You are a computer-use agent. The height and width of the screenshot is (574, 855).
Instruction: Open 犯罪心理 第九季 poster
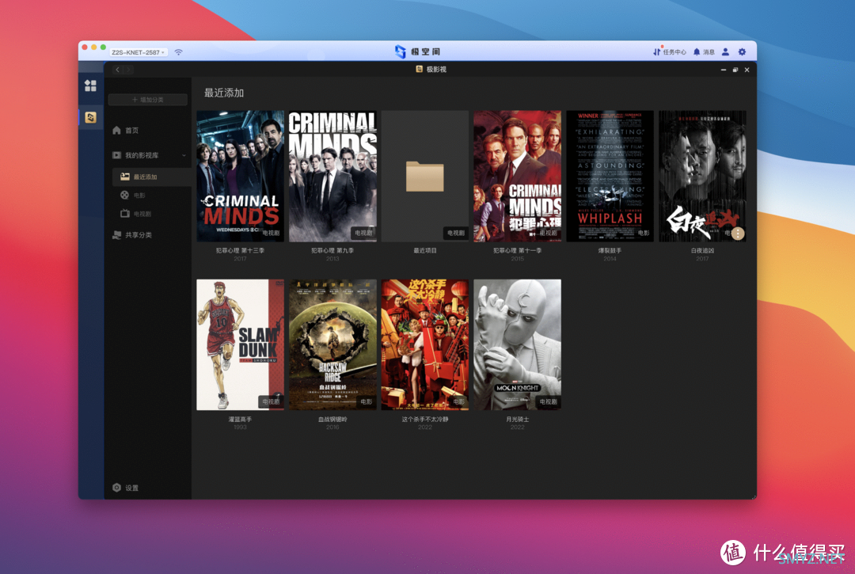point(332,176)
